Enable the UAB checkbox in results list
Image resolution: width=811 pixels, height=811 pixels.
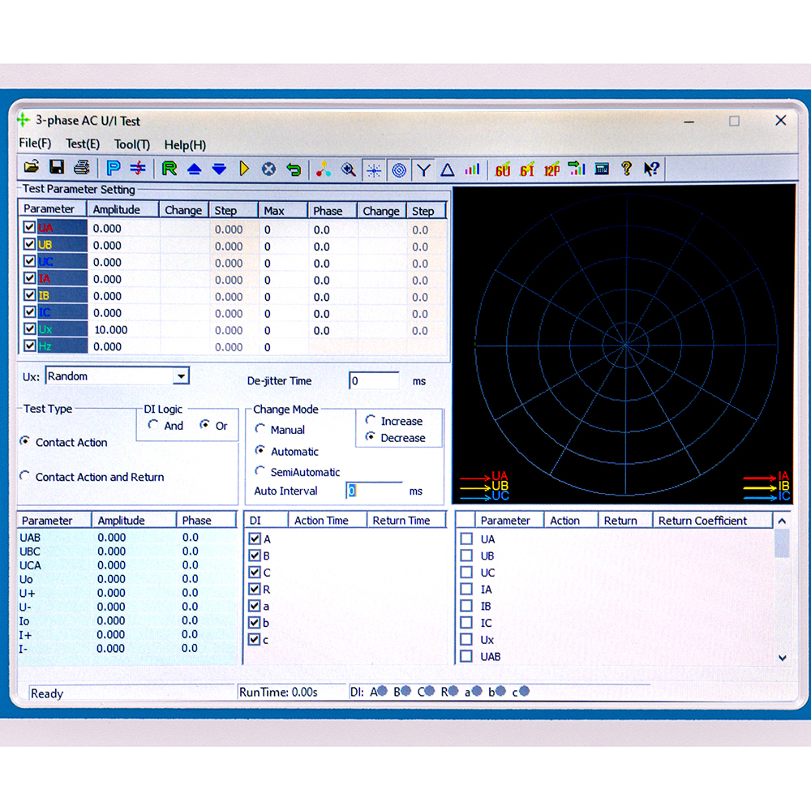pos(466,656)
